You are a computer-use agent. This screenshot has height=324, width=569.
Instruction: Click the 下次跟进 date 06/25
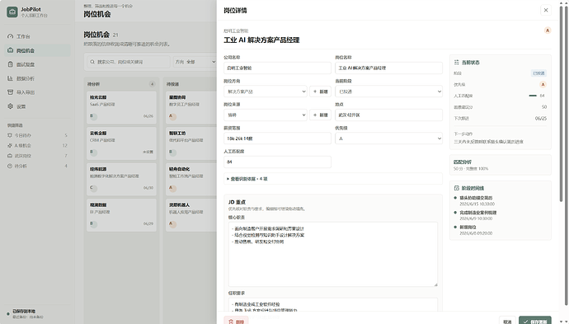pos(541,118)
